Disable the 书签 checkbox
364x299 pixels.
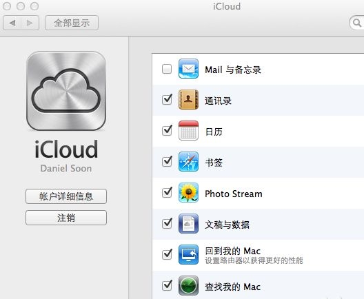(167, 161)
